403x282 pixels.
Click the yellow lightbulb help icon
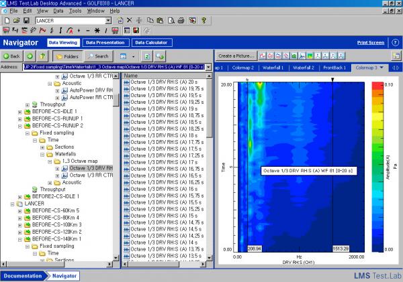click(204, 21)
